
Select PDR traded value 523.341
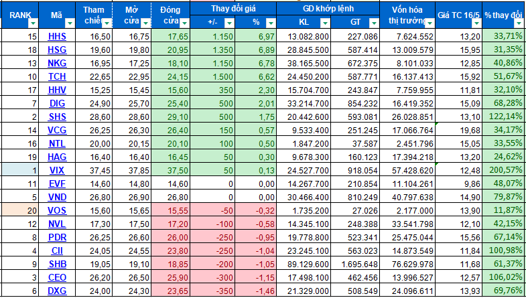coord(355,237)
